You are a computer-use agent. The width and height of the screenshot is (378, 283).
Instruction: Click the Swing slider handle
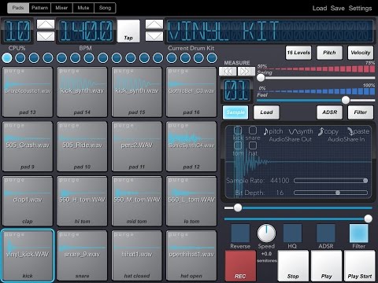tap(261, 78)
